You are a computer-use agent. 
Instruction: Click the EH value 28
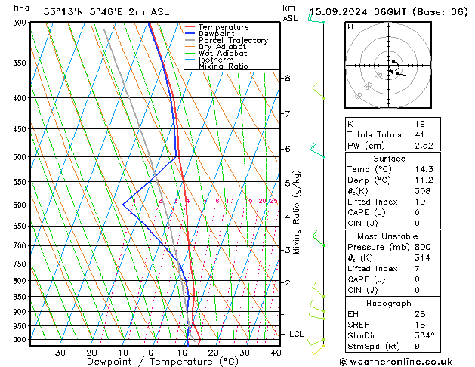tap(420, 314)
